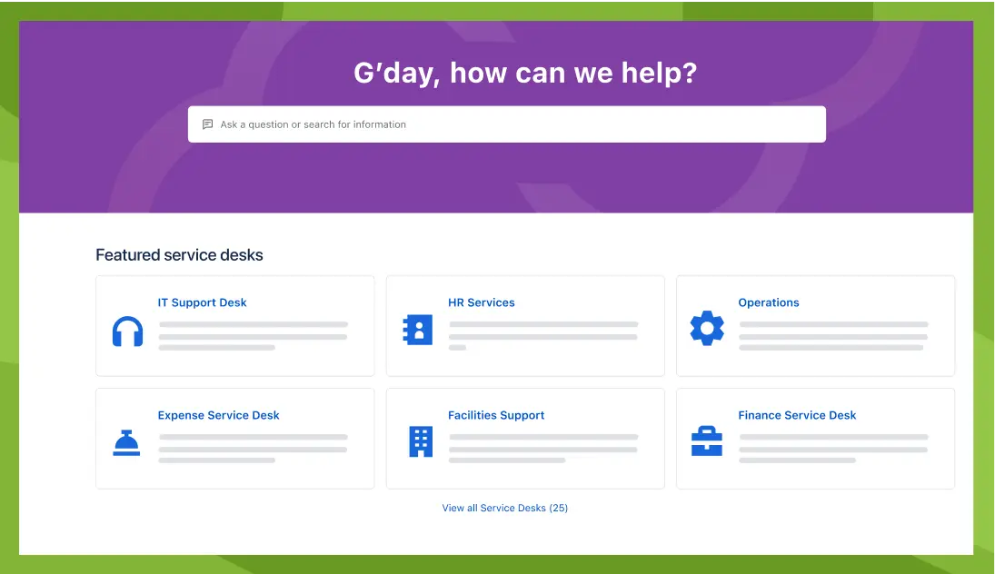Click the notebook icon for HR Services

pos(417,330)
